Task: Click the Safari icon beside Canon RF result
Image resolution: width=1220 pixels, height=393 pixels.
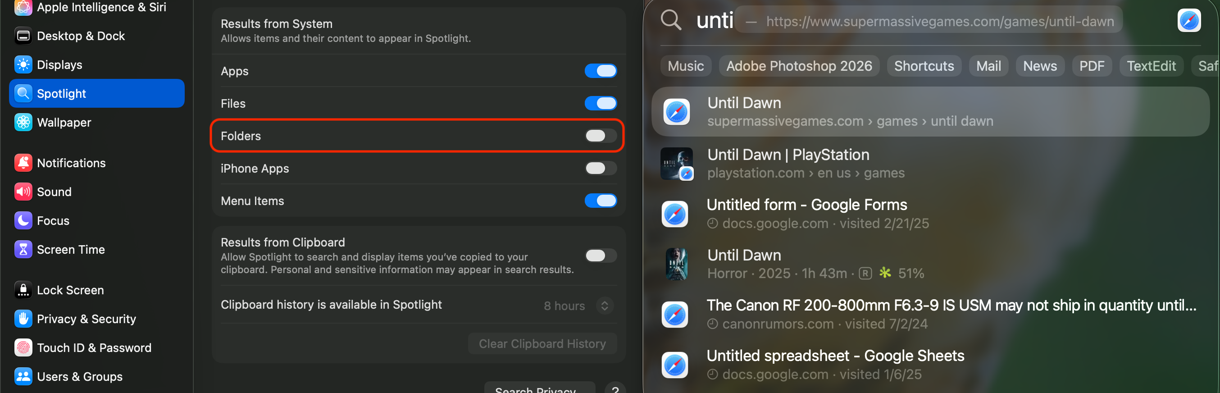Action: 675,315
